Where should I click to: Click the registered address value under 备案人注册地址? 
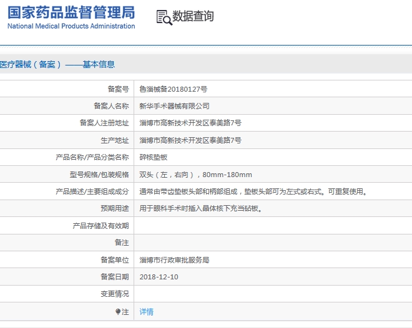[x=190, y=123]
